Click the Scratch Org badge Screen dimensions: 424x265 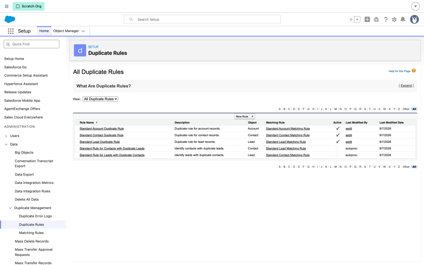[29, 6]
